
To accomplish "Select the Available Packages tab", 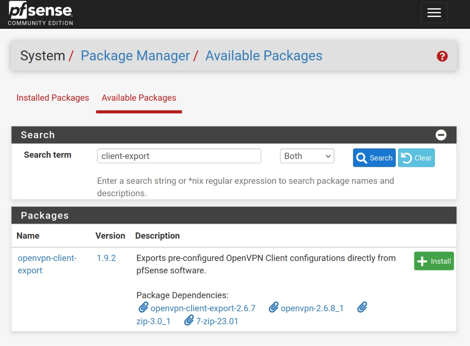I will (139, 98).
